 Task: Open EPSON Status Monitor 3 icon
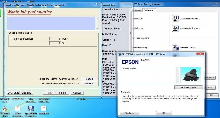[176, 19]
